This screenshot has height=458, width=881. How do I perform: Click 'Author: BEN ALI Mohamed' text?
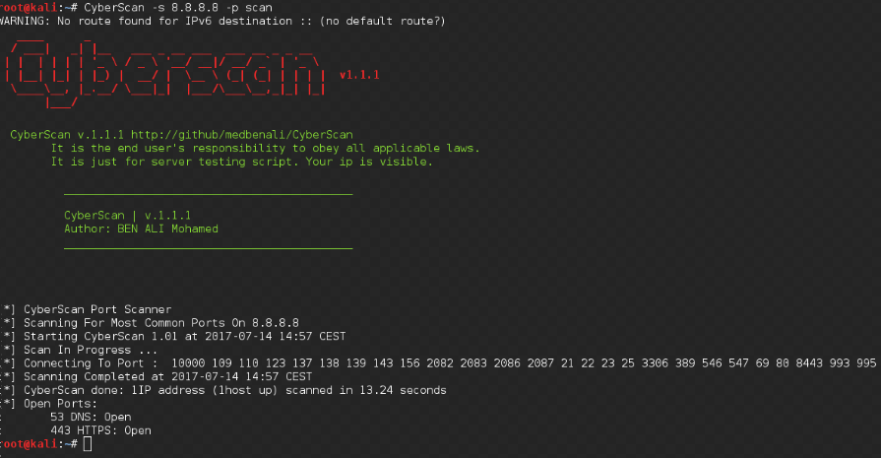[141, 229]
